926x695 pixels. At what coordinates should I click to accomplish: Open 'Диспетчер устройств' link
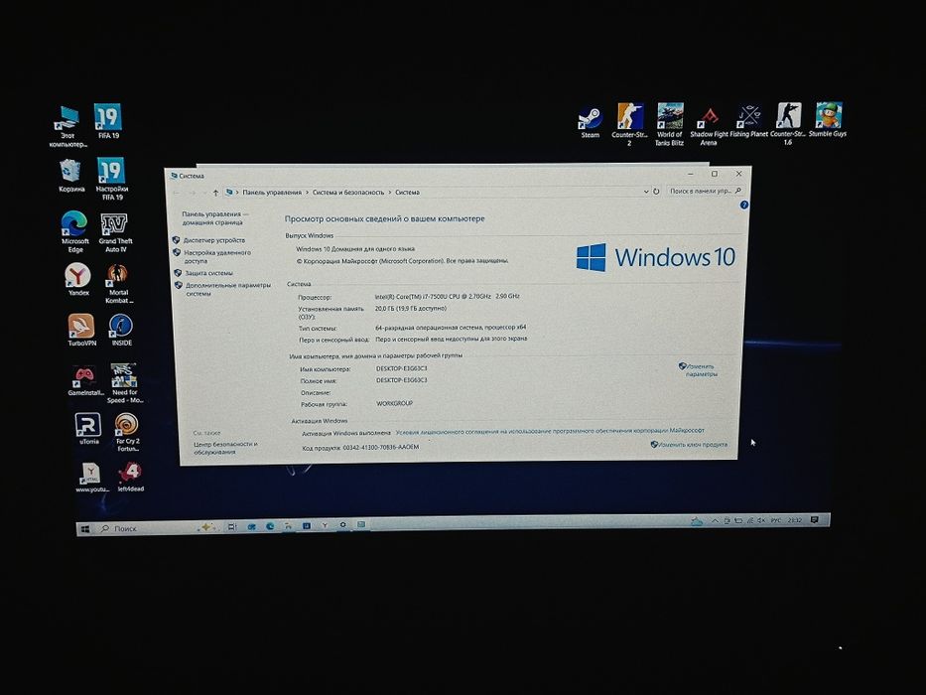click(x=213, y=240)
